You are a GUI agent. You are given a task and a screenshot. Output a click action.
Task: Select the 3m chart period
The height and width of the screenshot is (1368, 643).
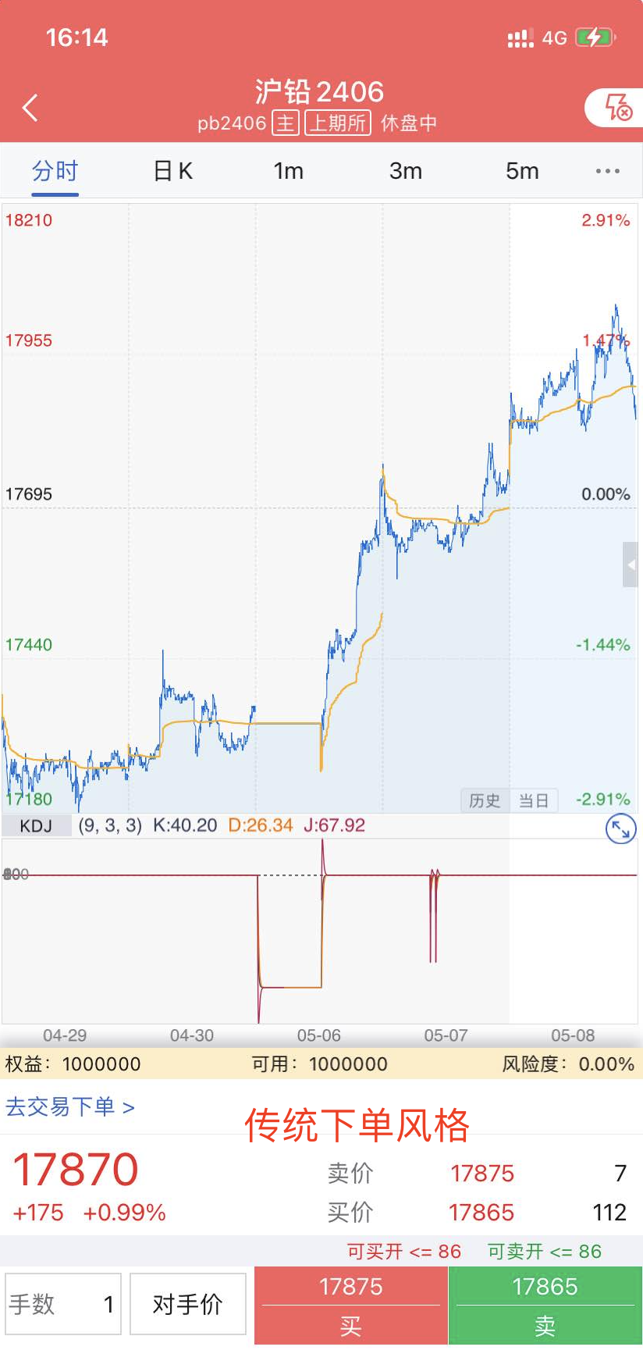(x=405, y=171)
